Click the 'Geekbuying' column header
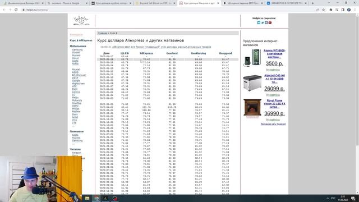 click(x=198, y=53)
